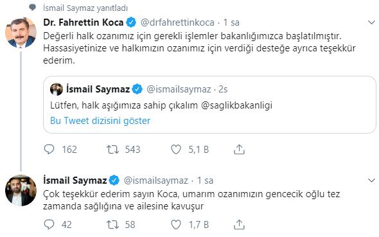Open dropdown menu on İsmail Saymaz's tweet
This screenshot has width=379, height=237.
pos(371,180)
